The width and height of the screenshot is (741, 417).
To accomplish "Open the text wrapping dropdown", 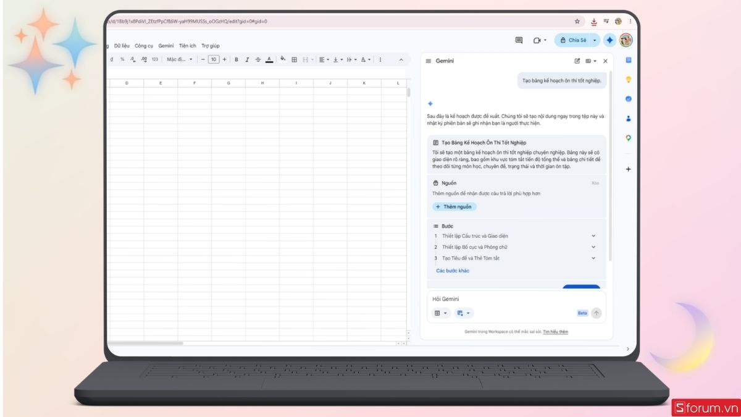I will tap(351, 59).
